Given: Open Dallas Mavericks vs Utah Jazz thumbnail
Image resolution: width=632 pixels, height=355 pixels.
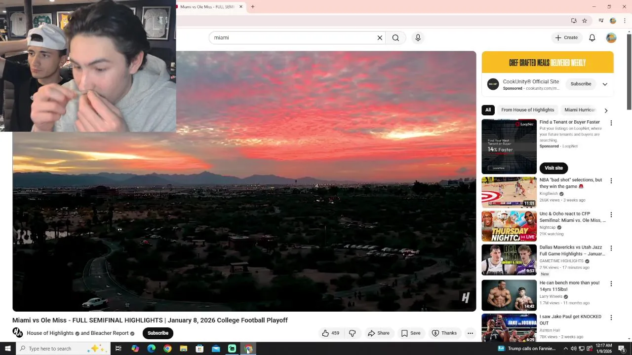Looking at the screenshot, I should tap(509, 260).
